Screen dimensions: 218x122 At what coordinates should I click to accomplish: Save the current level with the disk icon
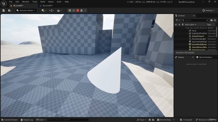[x=4, y=11]
